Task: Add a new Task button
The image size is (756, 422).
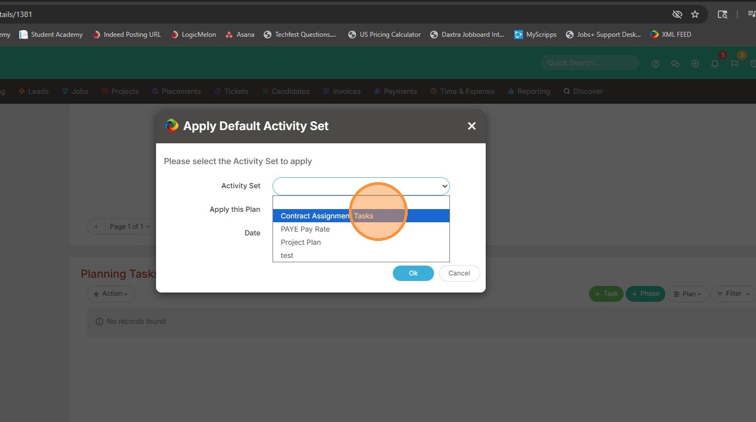Action: point(606,294)
